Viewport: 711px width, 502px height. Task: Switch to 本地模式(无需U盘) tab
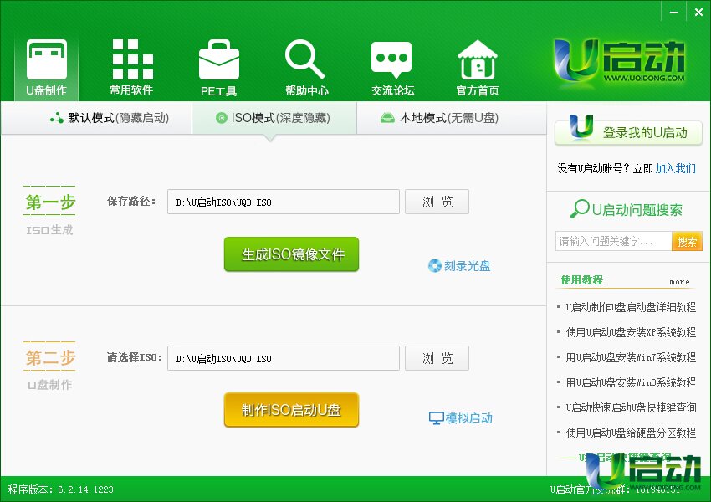click(x=439, y=118)
